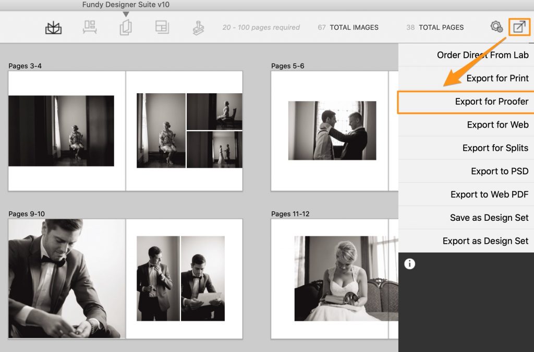Select the standing couple photo on page 4
This screenshot has height=352, width=534.
[x=214, y=149]
